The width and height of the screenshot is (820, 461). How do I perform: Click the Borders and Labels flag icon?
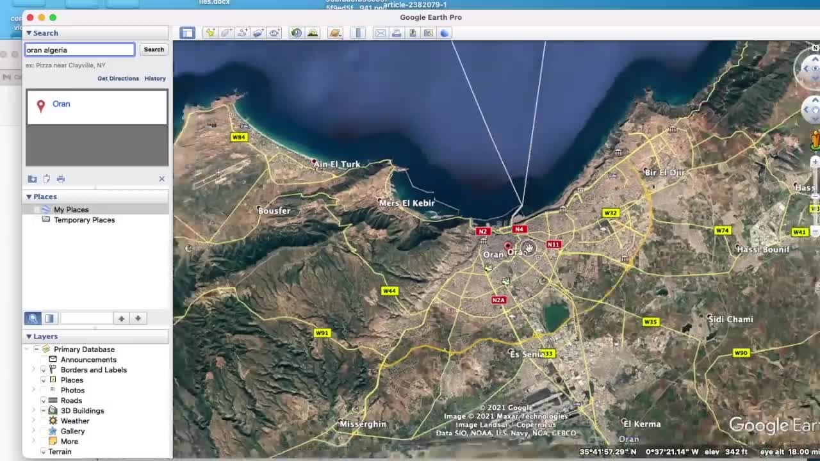[x=53, y=369]
